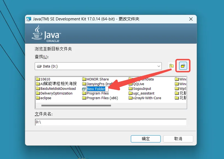Click the 确定 button
Image resolution: width=224 pixels, height=159 pixels.
click(145, 139)
